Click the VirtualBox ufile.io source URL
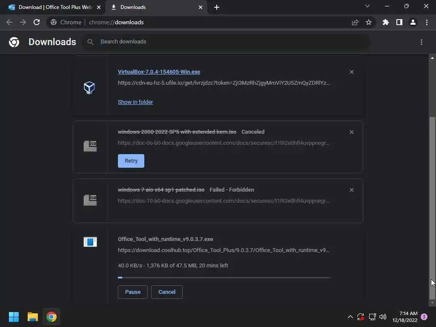This screenshot has height=327, width=436. point(224,83)
